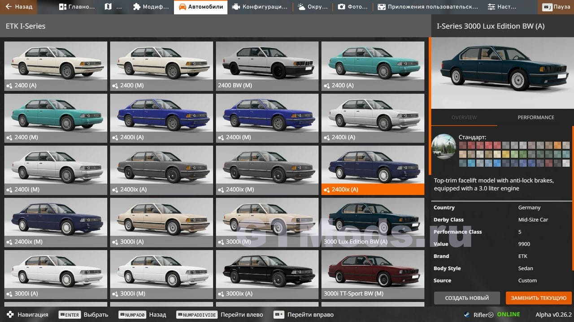This screenshot has height=322, width=574.
Task: Click config icon on blue 2400i (A) label
Action: coord(115,137)
